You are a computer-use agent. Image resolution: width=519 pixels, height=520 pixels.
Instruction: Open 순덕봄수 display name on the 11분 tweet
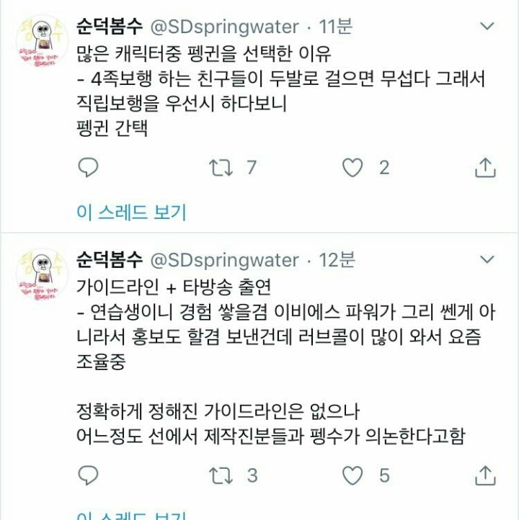pyautogui.click(x=110, y=26)
